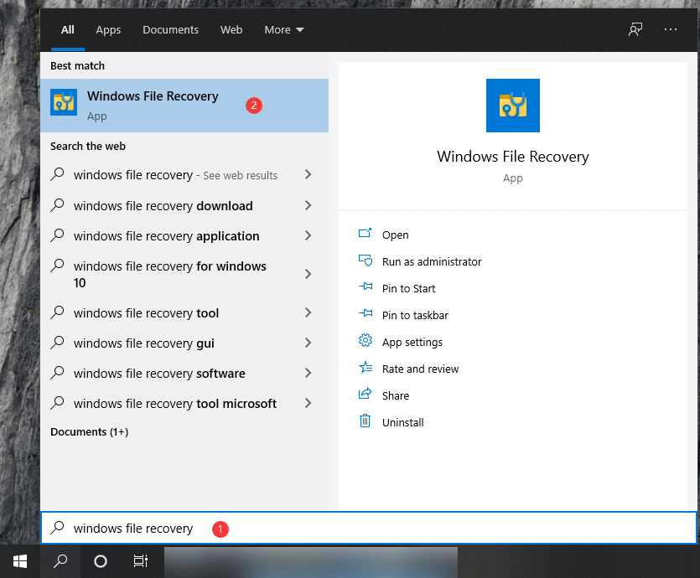Open the three-dot options menu
700x578 pixels.
click(x=670, y=29)
